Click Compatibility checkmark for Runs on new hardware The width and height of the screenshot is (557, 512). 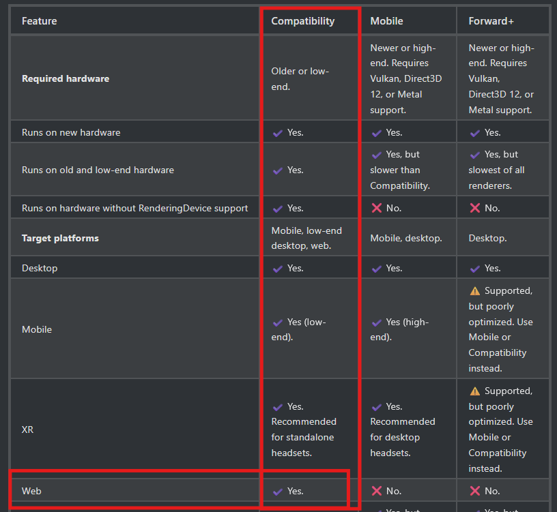pos(278,132)
